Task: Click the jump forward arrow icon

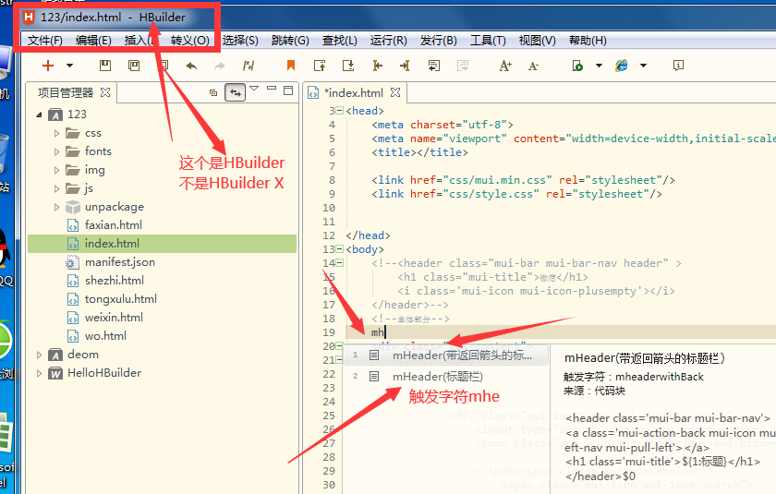Action: pyautogui.click(x=405, y=66)
